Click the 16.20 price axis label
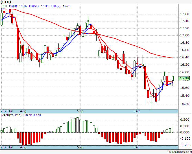Viewport: 192px width, 154px height. click(185, 65)
